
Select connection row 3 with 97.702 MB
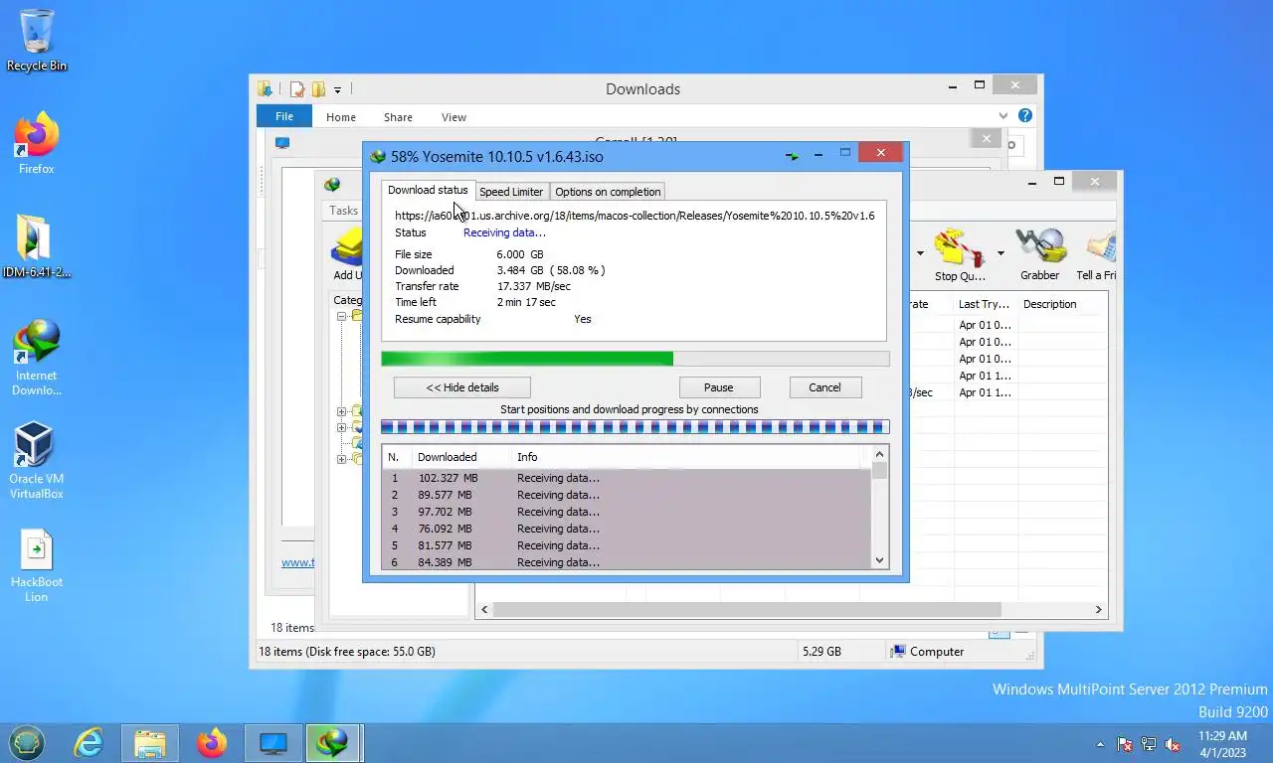coord(627,512)
